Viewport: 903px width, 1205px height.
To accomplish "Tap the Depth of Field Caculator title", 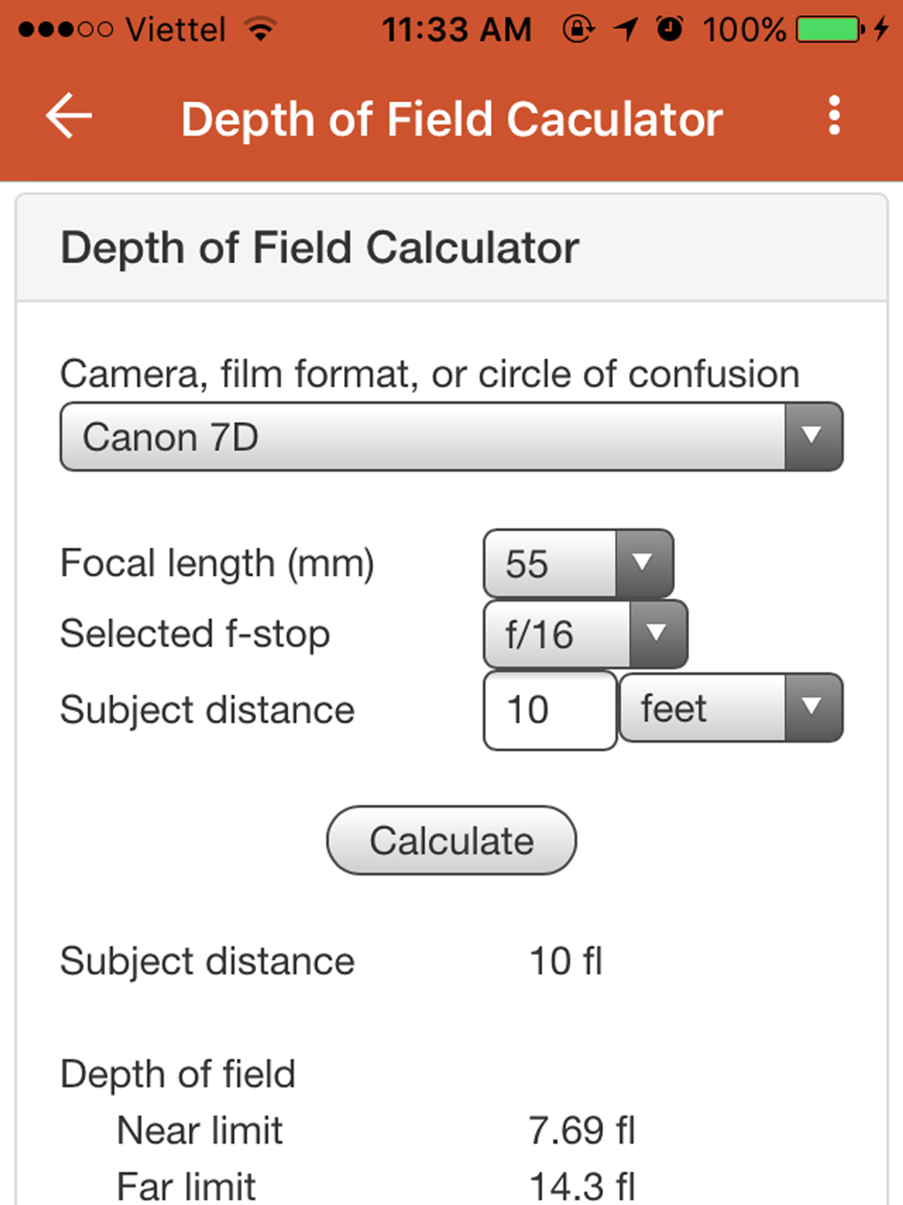I will point(451,118).
